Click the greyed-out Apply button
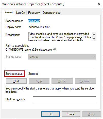103x119 pixels. (92, 114)
